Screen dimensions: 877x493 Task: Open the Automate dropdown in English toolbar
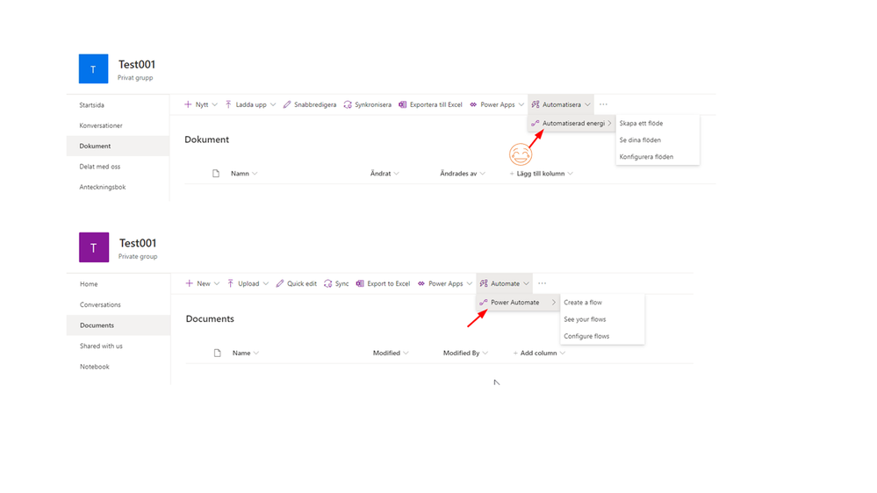[x=504, y=283]
